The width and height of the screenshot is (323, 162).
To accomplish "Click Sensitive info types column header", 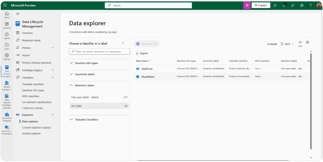I will 186,61.
